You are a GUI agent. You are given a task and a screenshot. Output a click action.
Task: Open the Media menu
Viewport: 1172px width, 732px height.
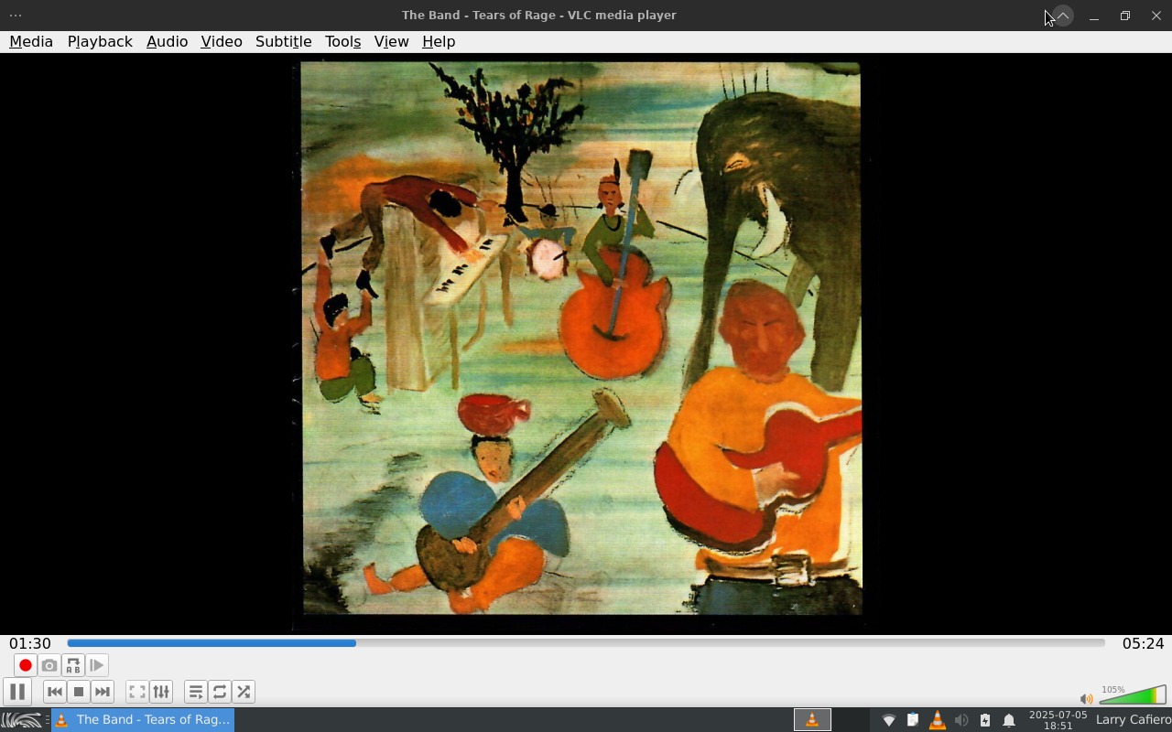point(31,42)
